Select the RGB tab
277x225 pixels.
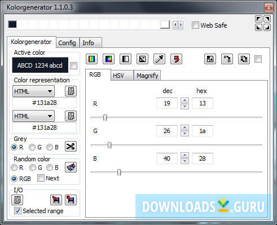[98, 75]
